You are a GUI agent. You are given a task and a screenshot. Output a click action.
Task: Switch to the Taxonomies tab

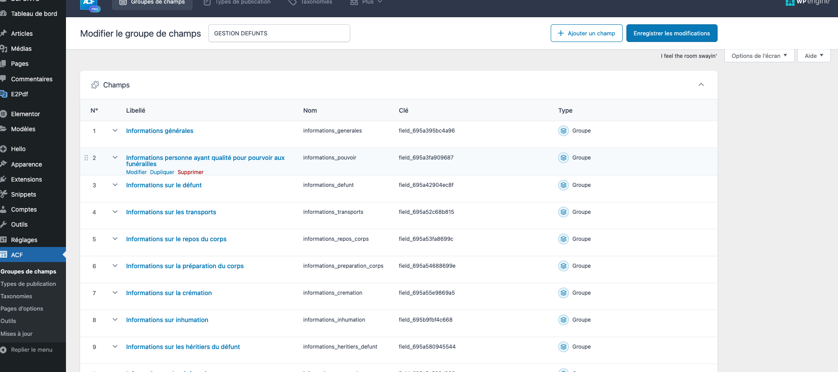point(310,3)
